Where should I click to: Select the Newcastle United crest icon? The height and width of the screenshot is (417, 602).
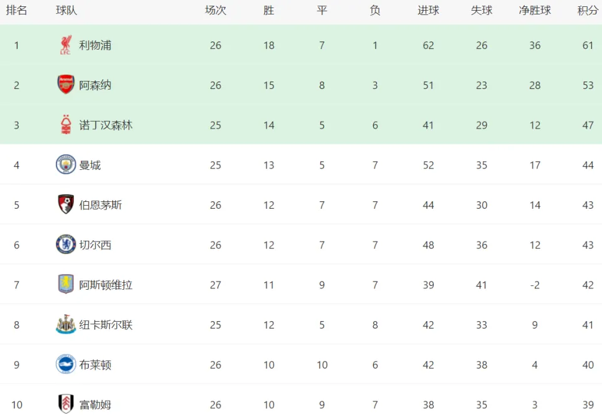(x=66, y=324)
